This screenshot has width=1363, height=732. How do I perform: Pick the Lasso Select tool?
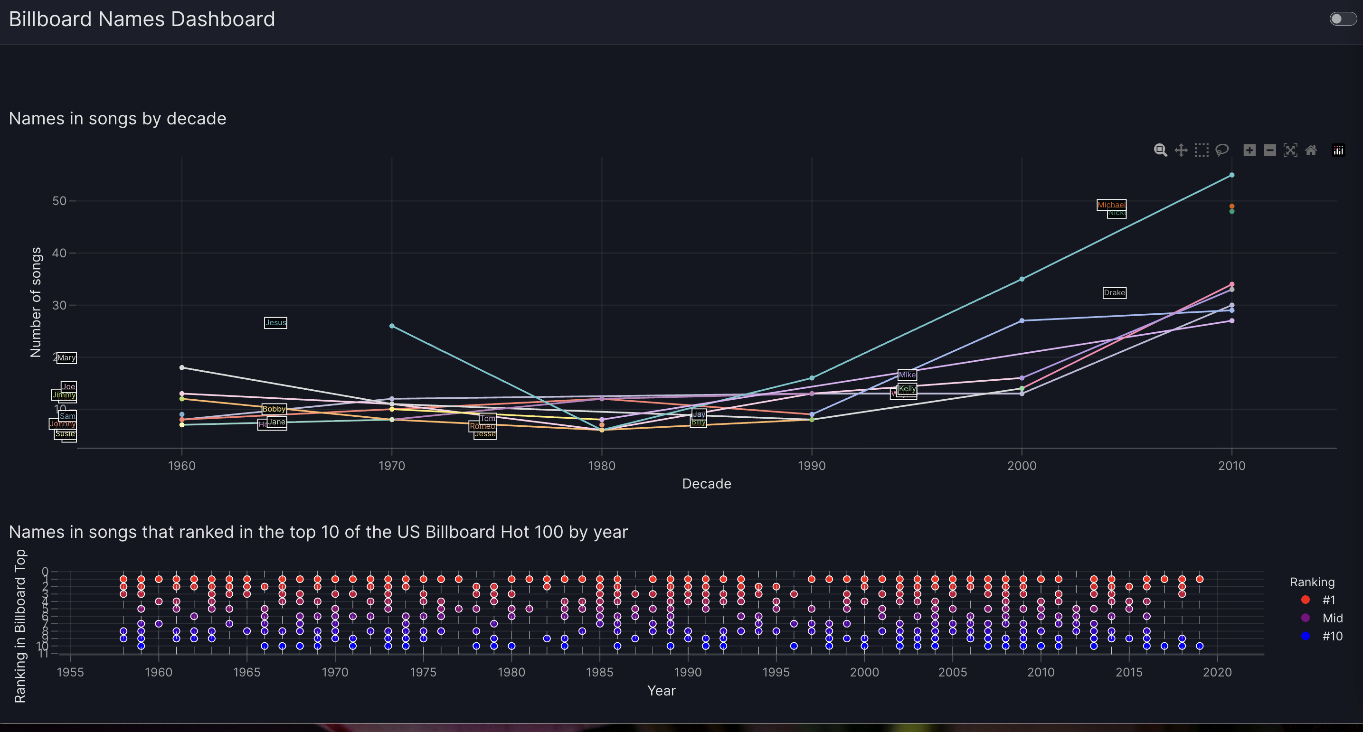click(1222, 150)
